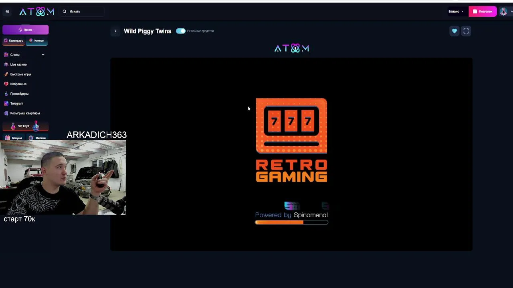Toggle the Реальные средства switch
This screenshot has height=288, width=513.
point(181,31)
